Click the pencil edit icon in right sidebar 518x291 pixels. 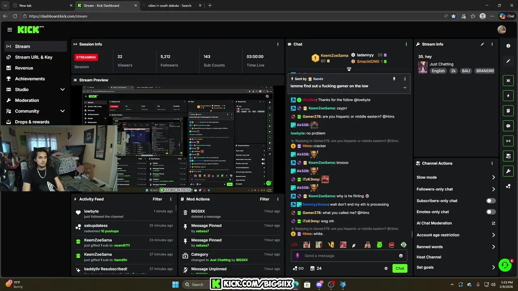click(x=508, y=61)
